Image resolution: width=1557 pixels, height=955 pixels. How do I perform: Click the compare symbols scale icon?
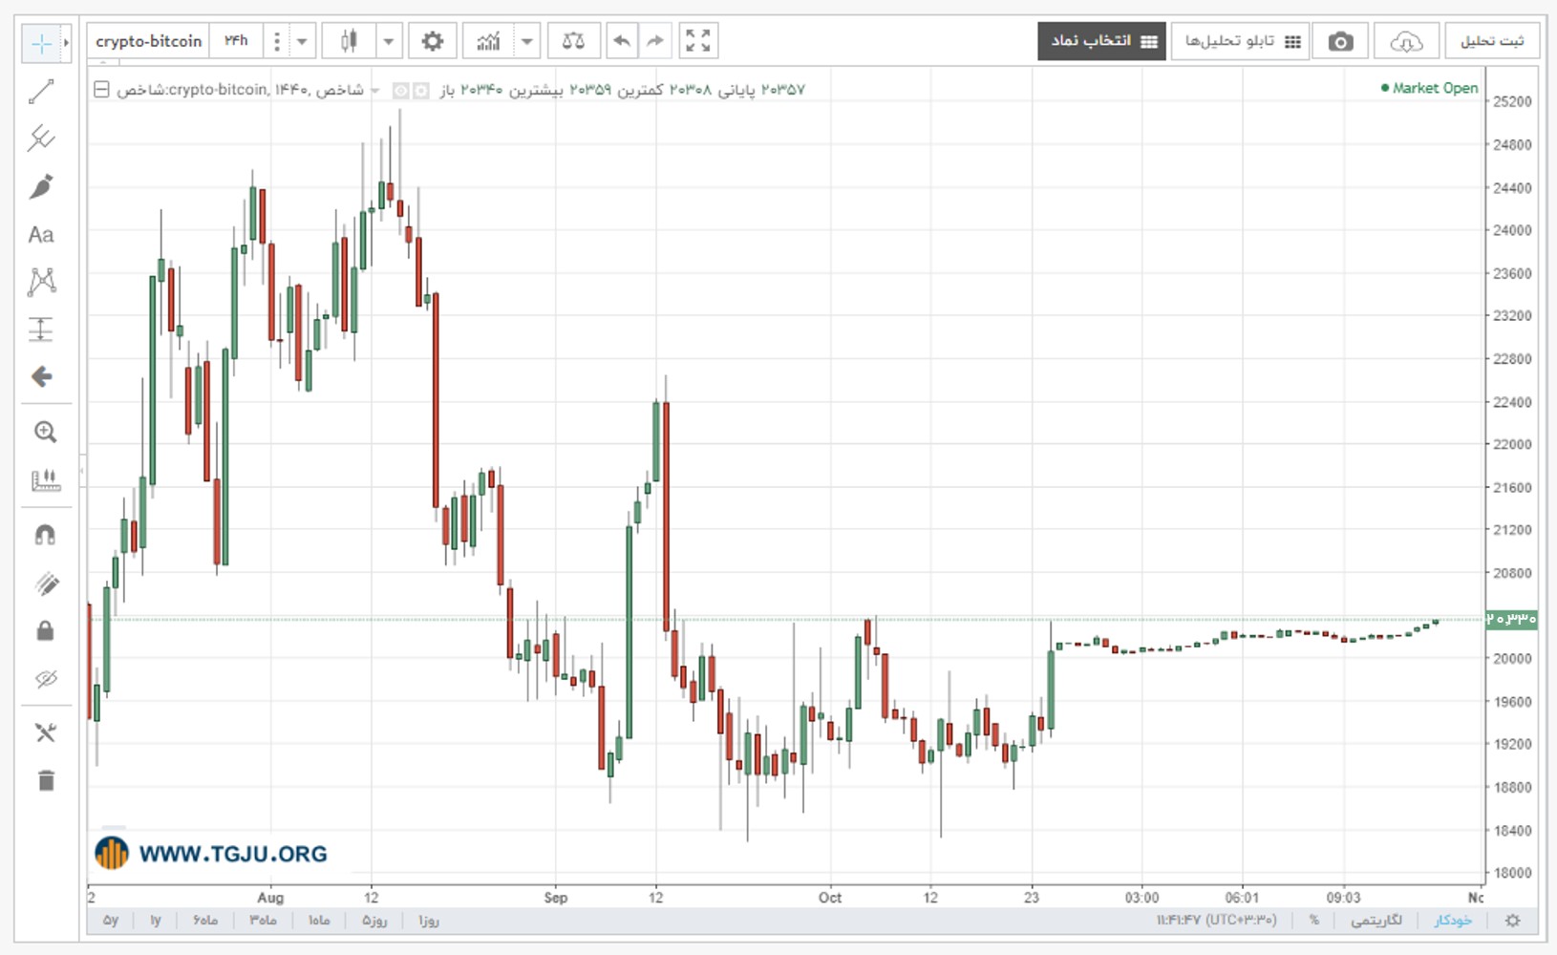coord(573,41)
